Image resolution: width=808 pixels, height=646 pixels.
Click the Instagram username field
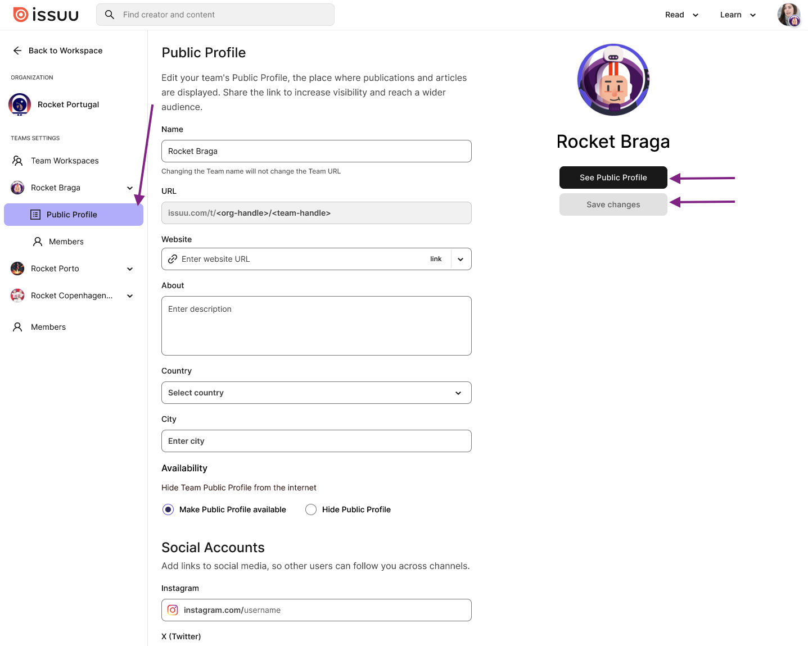[317, 610]
